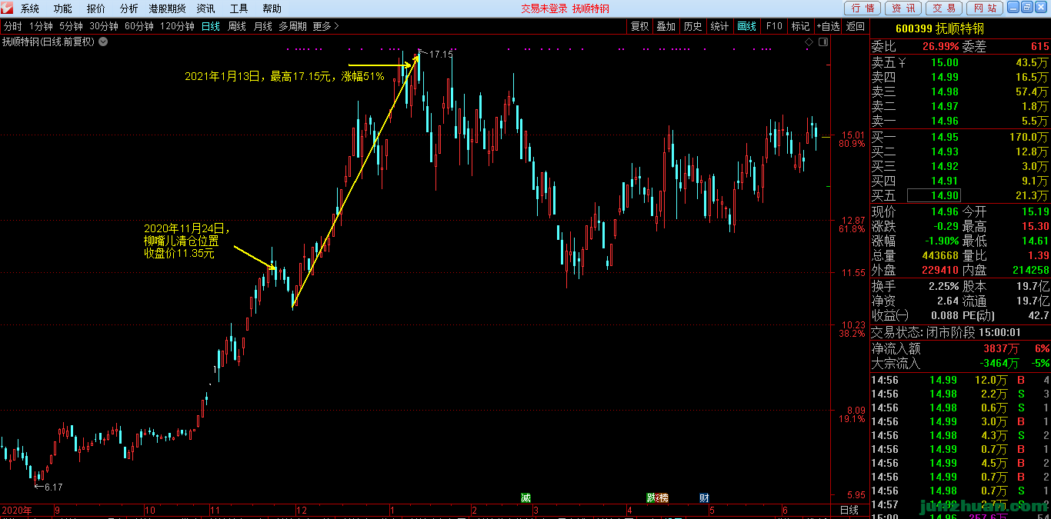Open the 工具 menu

[239, 8]
